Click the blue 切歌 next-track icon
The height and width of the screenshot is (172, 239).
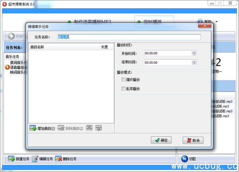point(184,159)
